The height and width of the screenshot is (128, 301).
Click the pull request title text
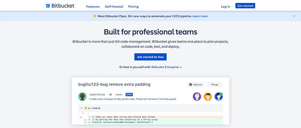point(114,84)
